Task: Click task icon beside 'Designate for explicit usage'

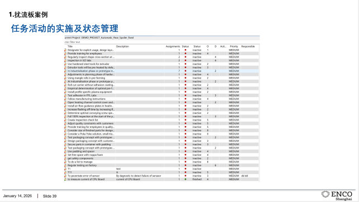Action: tap(65, 50)
